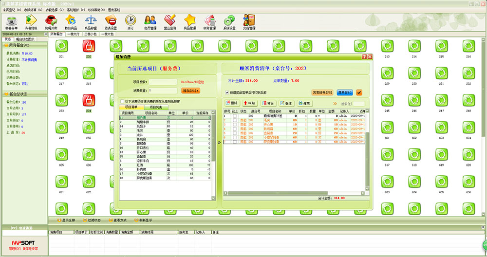The image size is (487, 257).
Task: Click the 项目搜索 input field
Action: pyautogui.click(x=163, y=82)
